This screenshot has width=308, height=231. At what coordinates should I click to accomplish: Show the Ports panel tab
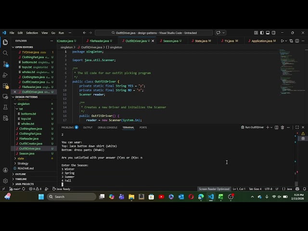tap(143, 128)
